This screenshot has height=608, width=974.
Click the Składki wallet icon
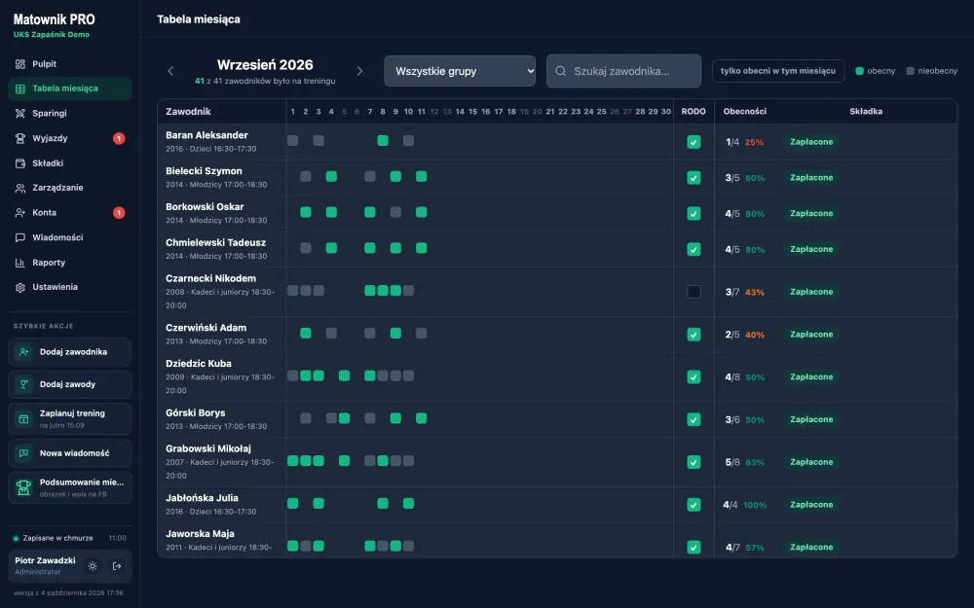tap(19, 163)
